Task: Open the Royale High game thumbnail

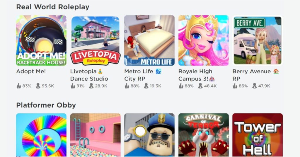Action: click(203, 40)
